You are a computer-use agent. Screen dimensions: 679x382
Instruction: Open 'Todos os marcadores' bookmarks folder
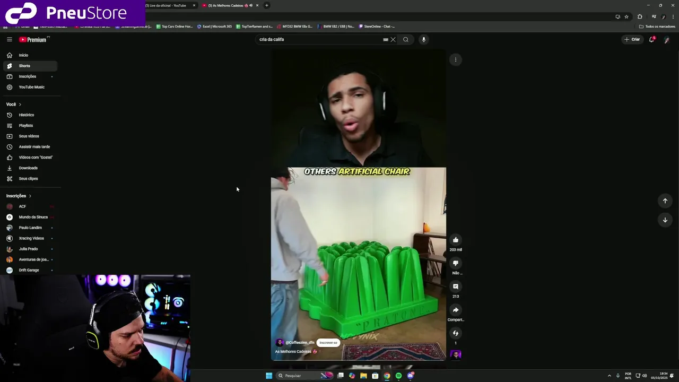coord(657,26)
